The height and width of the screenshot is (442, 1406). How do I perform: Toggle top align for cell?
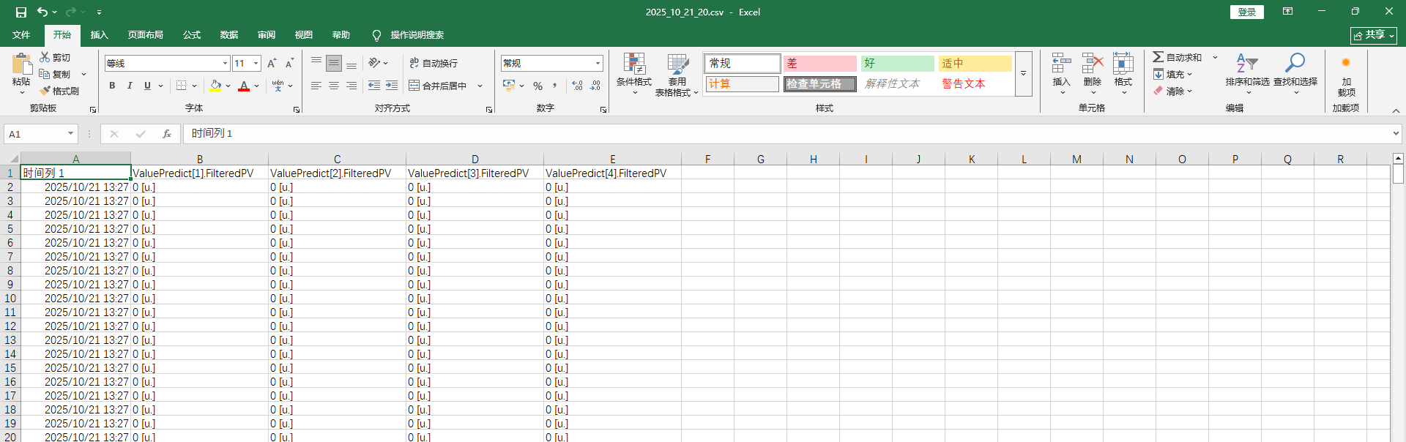tap(316, 63)
